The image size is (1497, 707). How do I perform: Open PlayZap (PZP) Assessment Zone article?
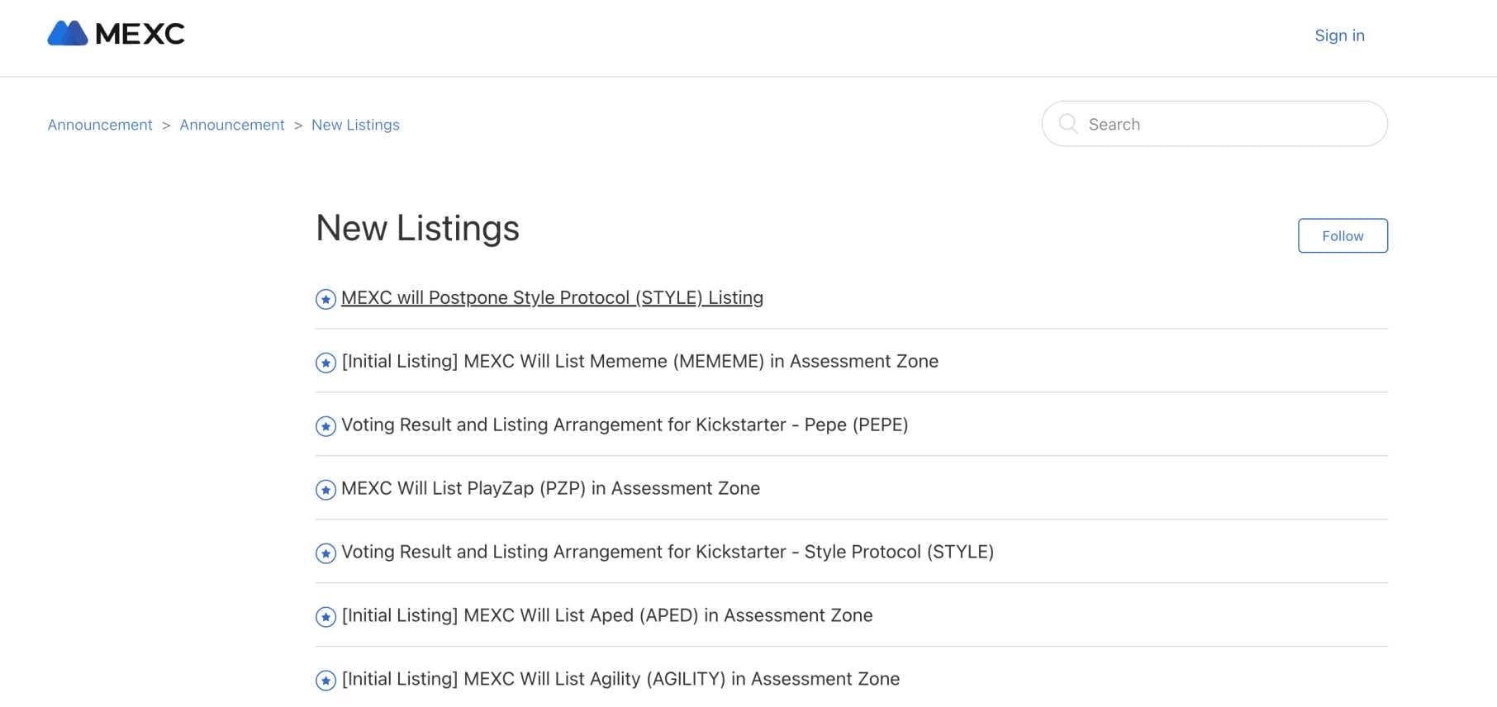click(x=550, y=488)
